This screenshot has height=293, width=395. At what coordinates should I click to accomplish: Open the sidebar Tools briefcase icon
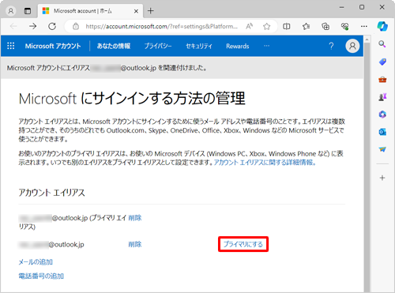coord(382,79)
